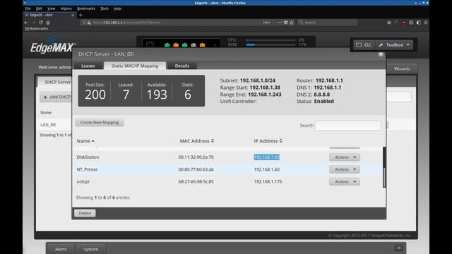Click first green port icon on router
452x254 pixels.
(x=167, y=45)
